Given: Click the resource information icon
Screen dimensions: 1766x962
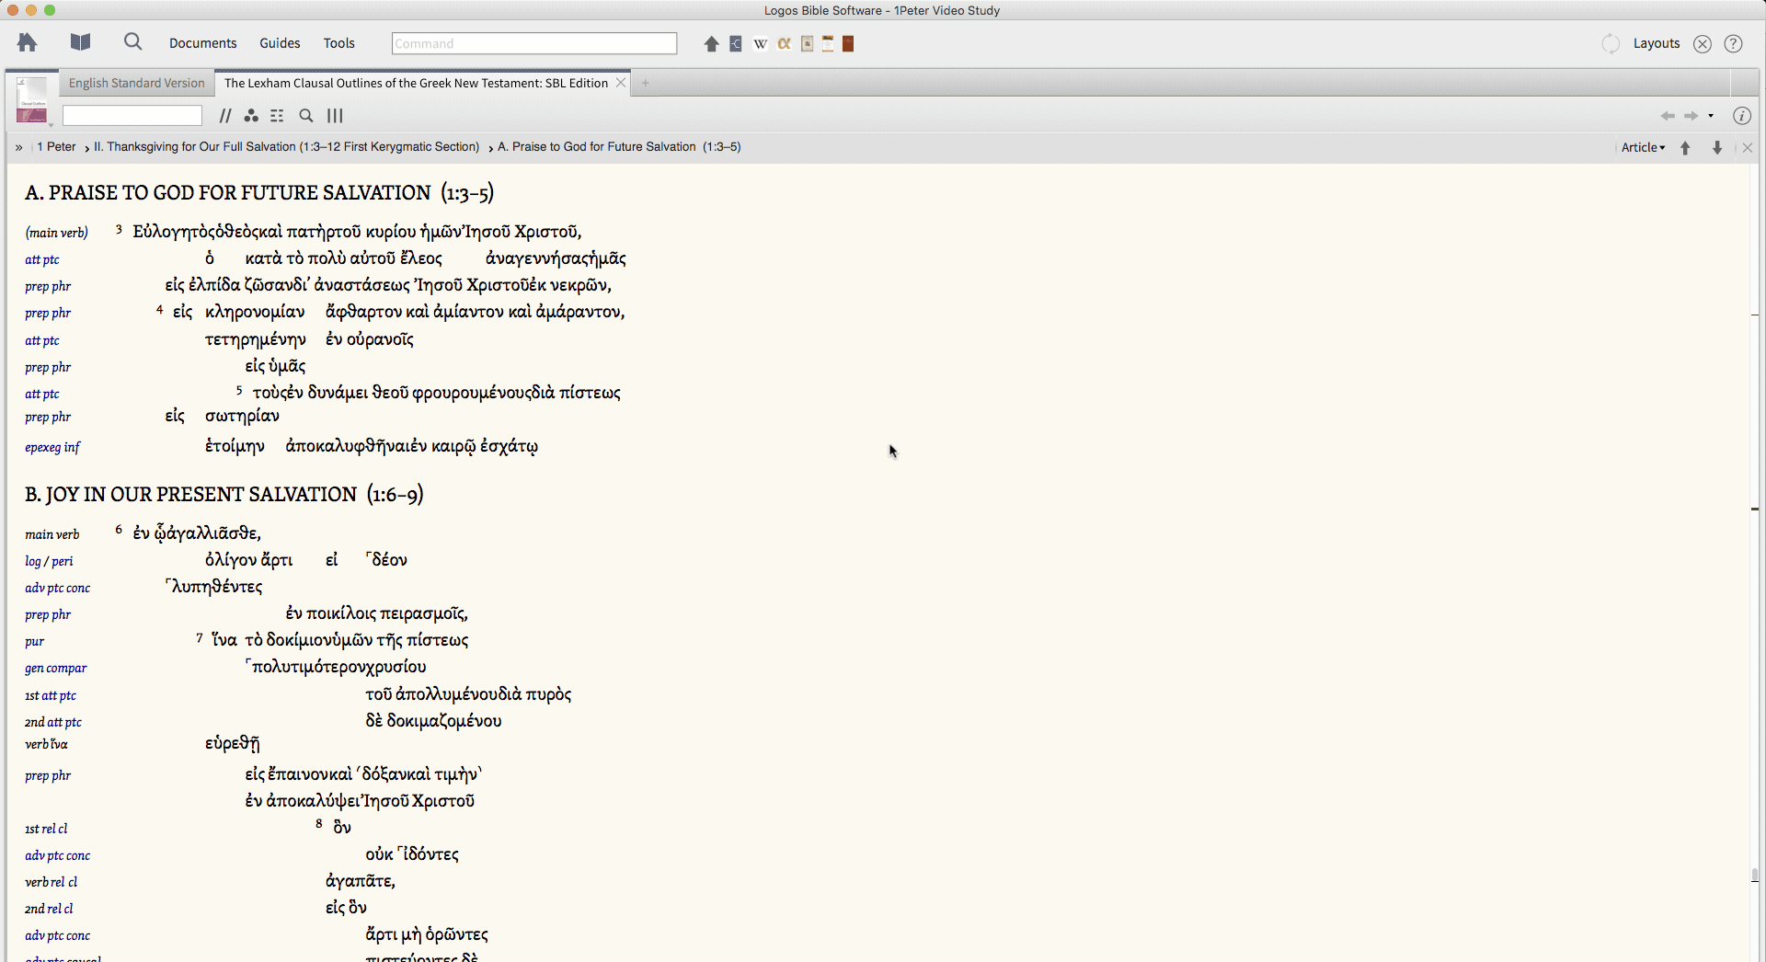Looking at the screenshot, I should tap(1741, 116).
